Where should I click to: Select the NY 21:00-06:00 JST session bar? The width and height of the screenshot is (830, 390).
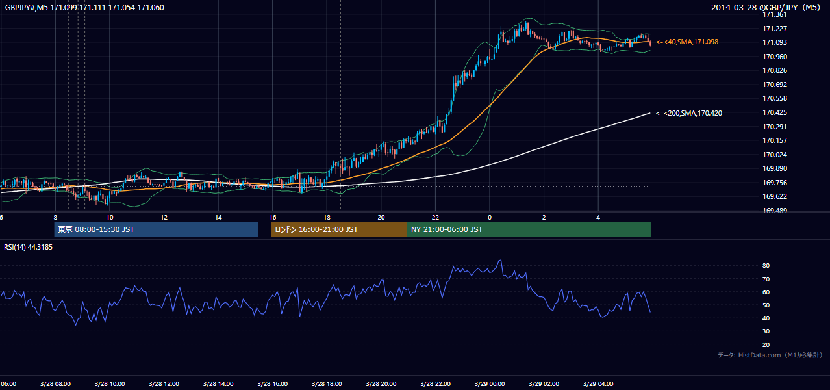click(x=529, y=229)
